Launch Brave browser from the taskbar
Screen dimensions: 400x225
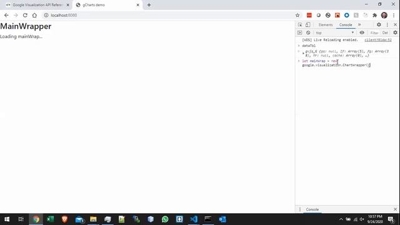64,219
